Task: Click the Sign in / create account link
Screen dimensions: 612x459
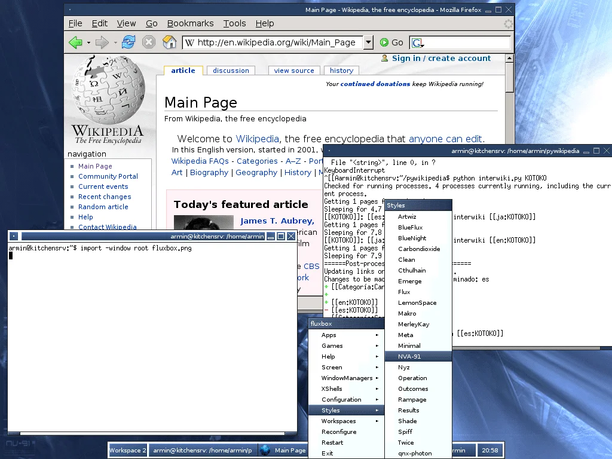Action: (441, 58)
